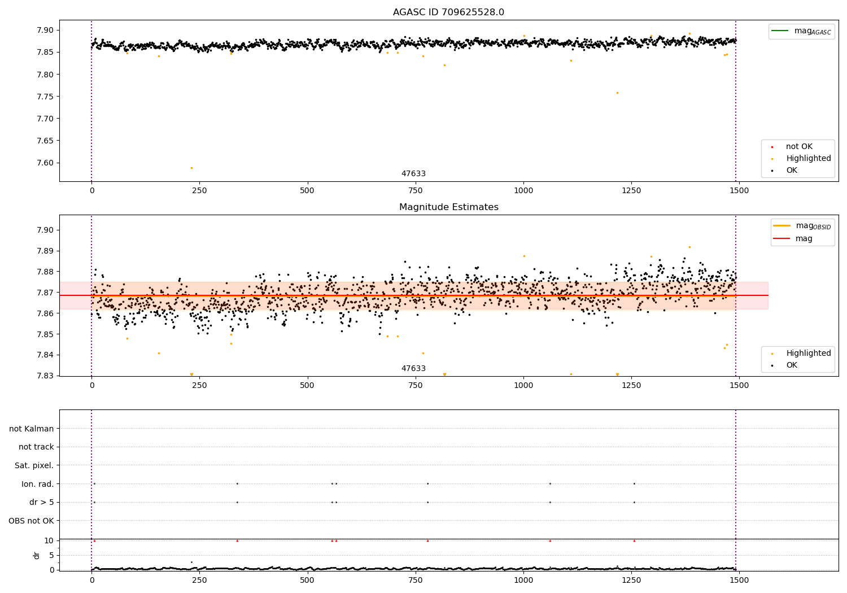Select 'Highlighted' in the Magnitude Estimates legend
Screen dimensions: 847x593
(x=809, y=354)
